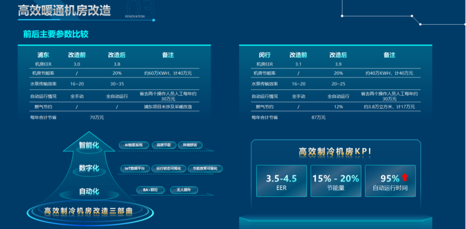Image resolution: width=466 pixels, height=229 pixels.
Task: Click 自动运行情况 row label in 闵行 table
Action: pos(265,96)
